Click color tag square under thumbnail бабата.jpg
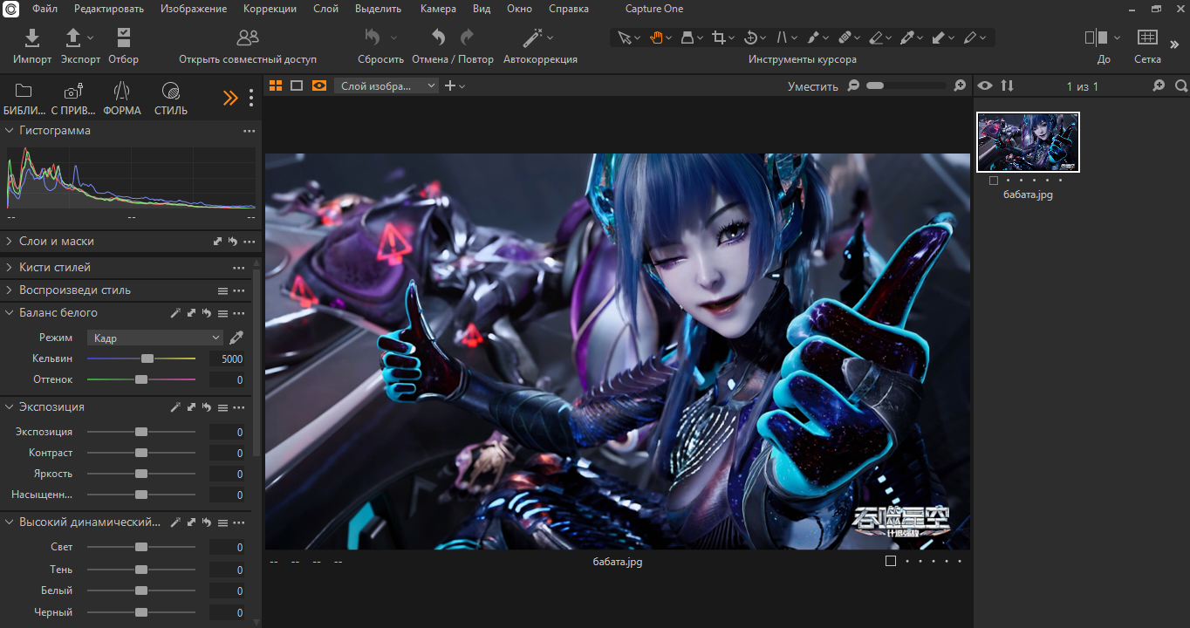The height and width of the screenshot is (628, 1190). pos(994,181)
